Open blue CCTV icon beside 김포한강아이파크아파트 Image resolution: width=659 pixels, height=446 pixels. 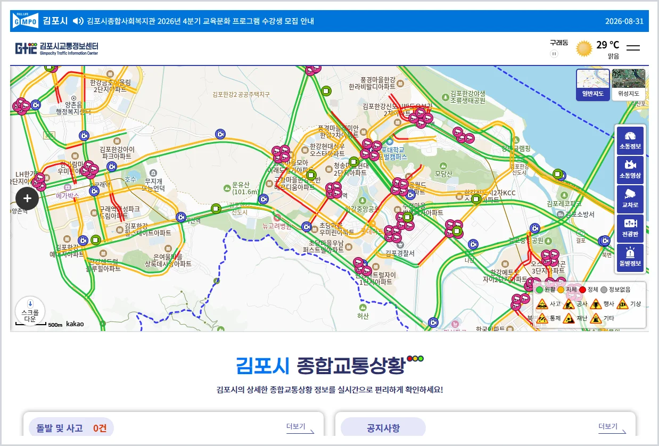pyautogui.click(x=111, y=167)
